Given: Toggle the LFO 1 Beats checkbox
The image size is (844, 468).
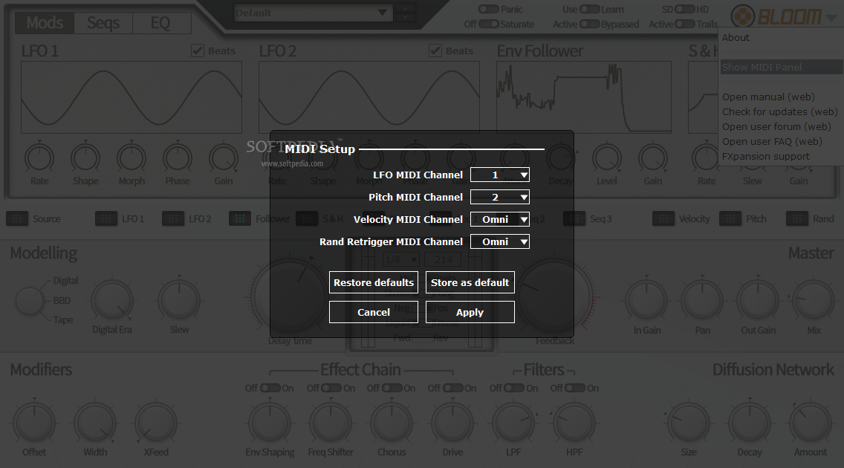Looking at the screenshot, I should point(198,51).
